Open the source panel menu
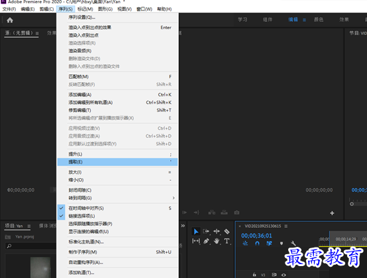Viewport: 367px width, 278px height. click(37, 34)
